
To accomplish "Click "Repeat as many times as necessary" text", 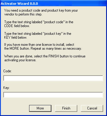I will 56,48.
